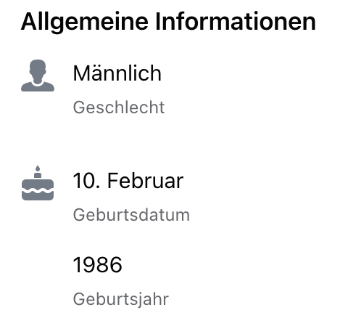Click the Geburtsjahr label
Screen dimensions: 348x334
(121, 300)
